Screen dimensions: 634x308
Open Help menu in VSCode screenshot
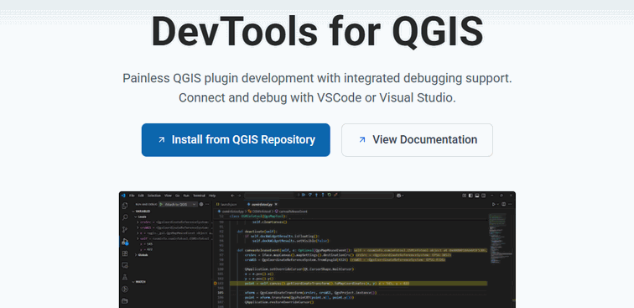[212, 196]
